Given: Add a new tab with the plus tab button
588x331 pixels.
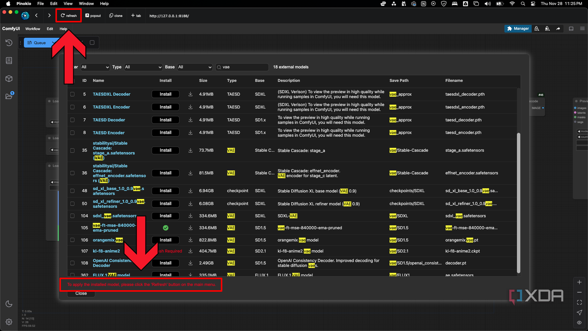Looking at the screenshot, I should (136, 16).
